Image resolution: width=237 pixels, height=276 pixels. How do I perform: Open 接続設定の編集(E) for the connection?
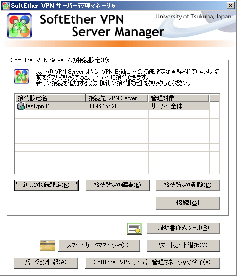point(118,185)
